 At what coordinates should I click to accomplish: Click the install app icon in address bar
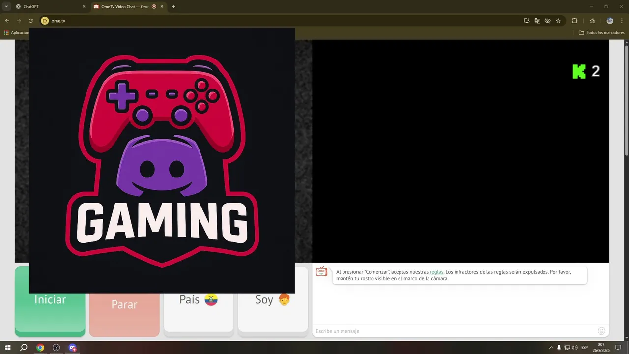527,21
